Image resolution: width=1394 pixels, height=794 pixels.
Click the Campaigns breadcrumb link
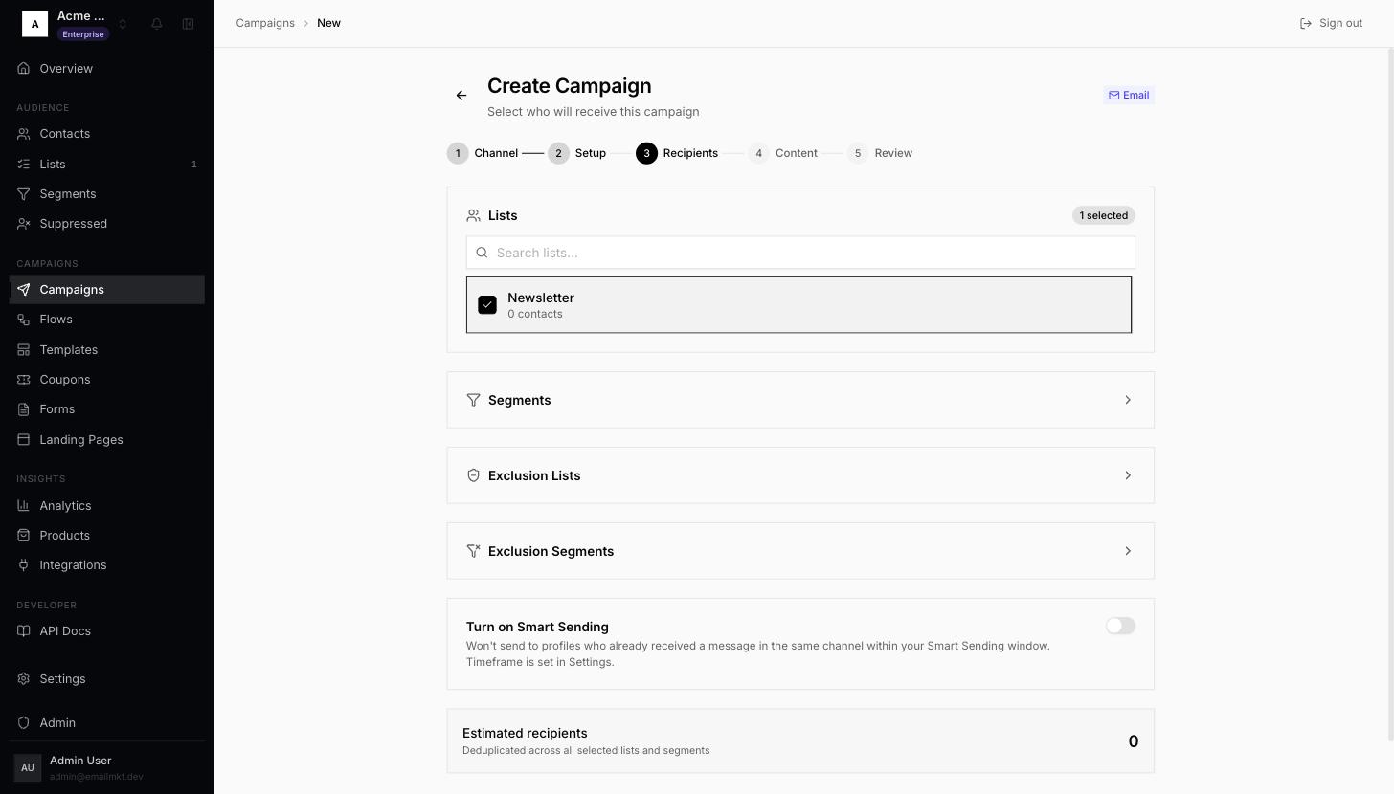click(265, 23)
